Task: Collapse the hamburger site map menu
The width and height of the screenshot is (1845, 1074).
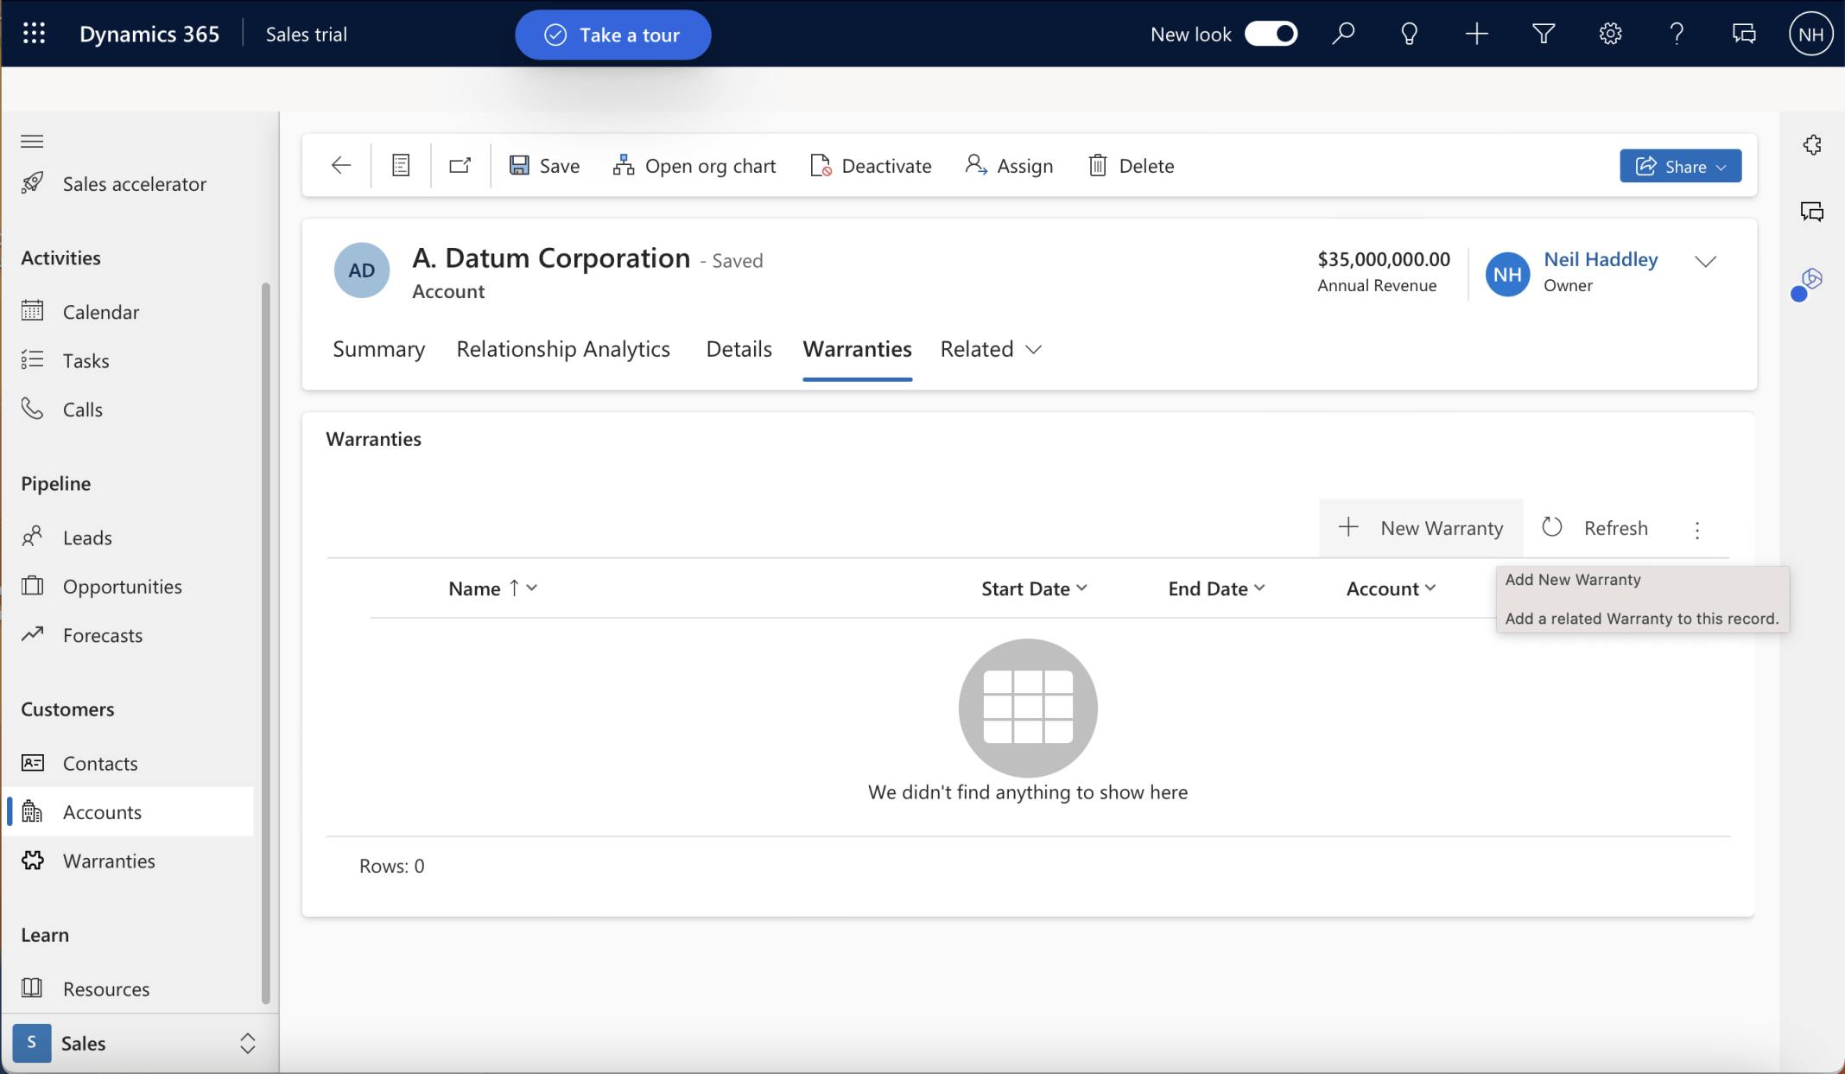Action: [x=32, y=141]
